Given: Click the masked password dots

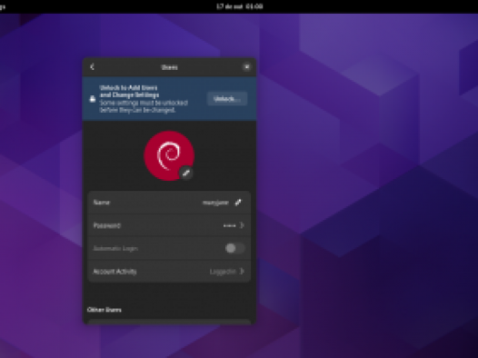Looking at the screenshot, I should [x=229, y=225].
